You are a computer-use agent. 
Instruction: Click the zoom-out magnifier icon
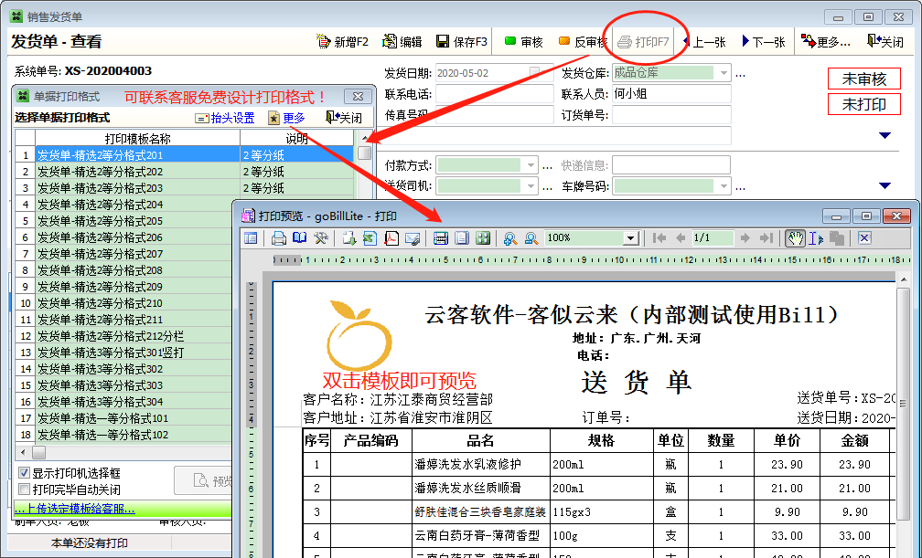[531, 237]
